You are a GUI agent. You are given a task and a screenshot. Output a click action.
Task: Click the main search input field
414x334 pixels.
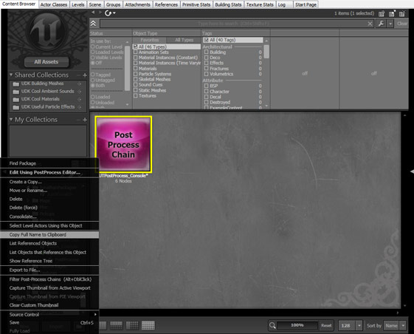233,24
